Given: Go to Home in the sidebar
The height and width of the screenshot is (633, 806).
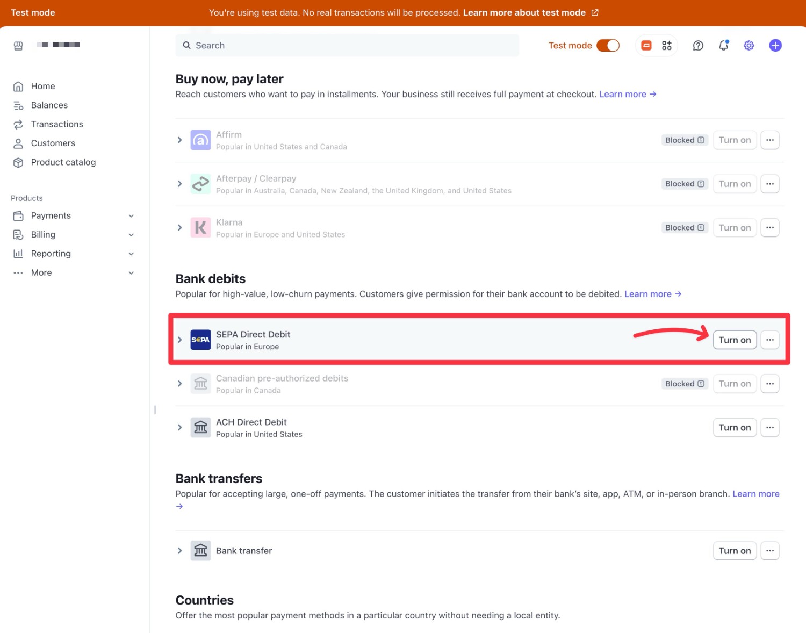Looking at the screenshot, I should 43,86.
